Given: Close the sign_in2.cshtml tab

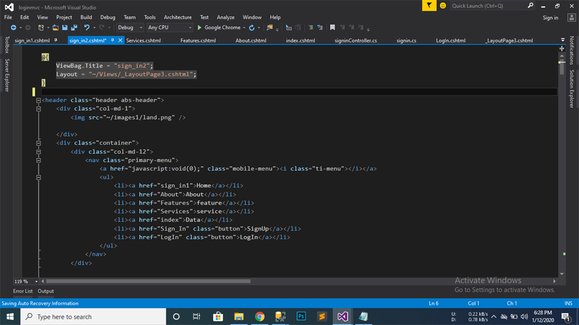Looking at the screenshot, I should [120, 40].
